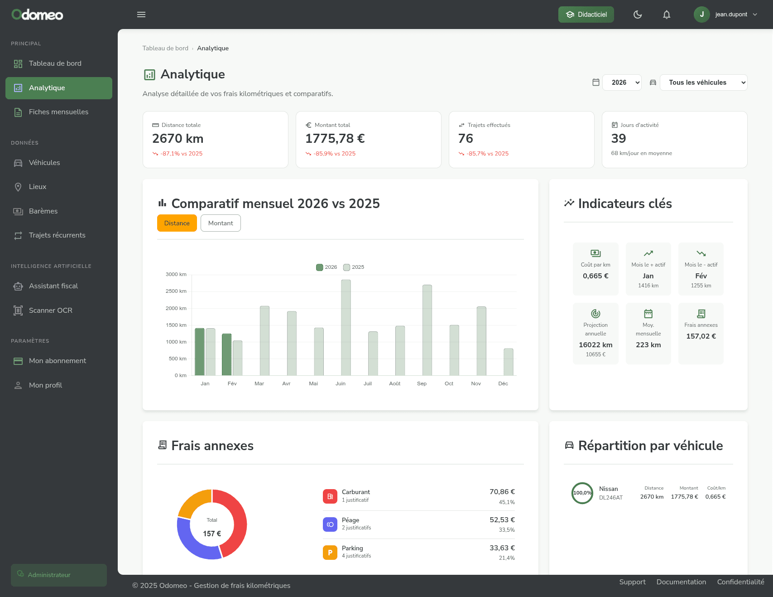Launch the Didacticiel tutorial
Viewport: 773px width, 597px height.
click(586, 14)
